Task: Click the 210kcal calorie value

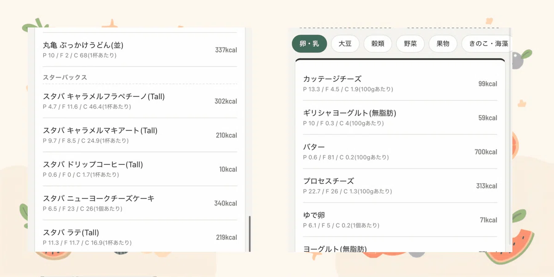Action: (227, 135)
